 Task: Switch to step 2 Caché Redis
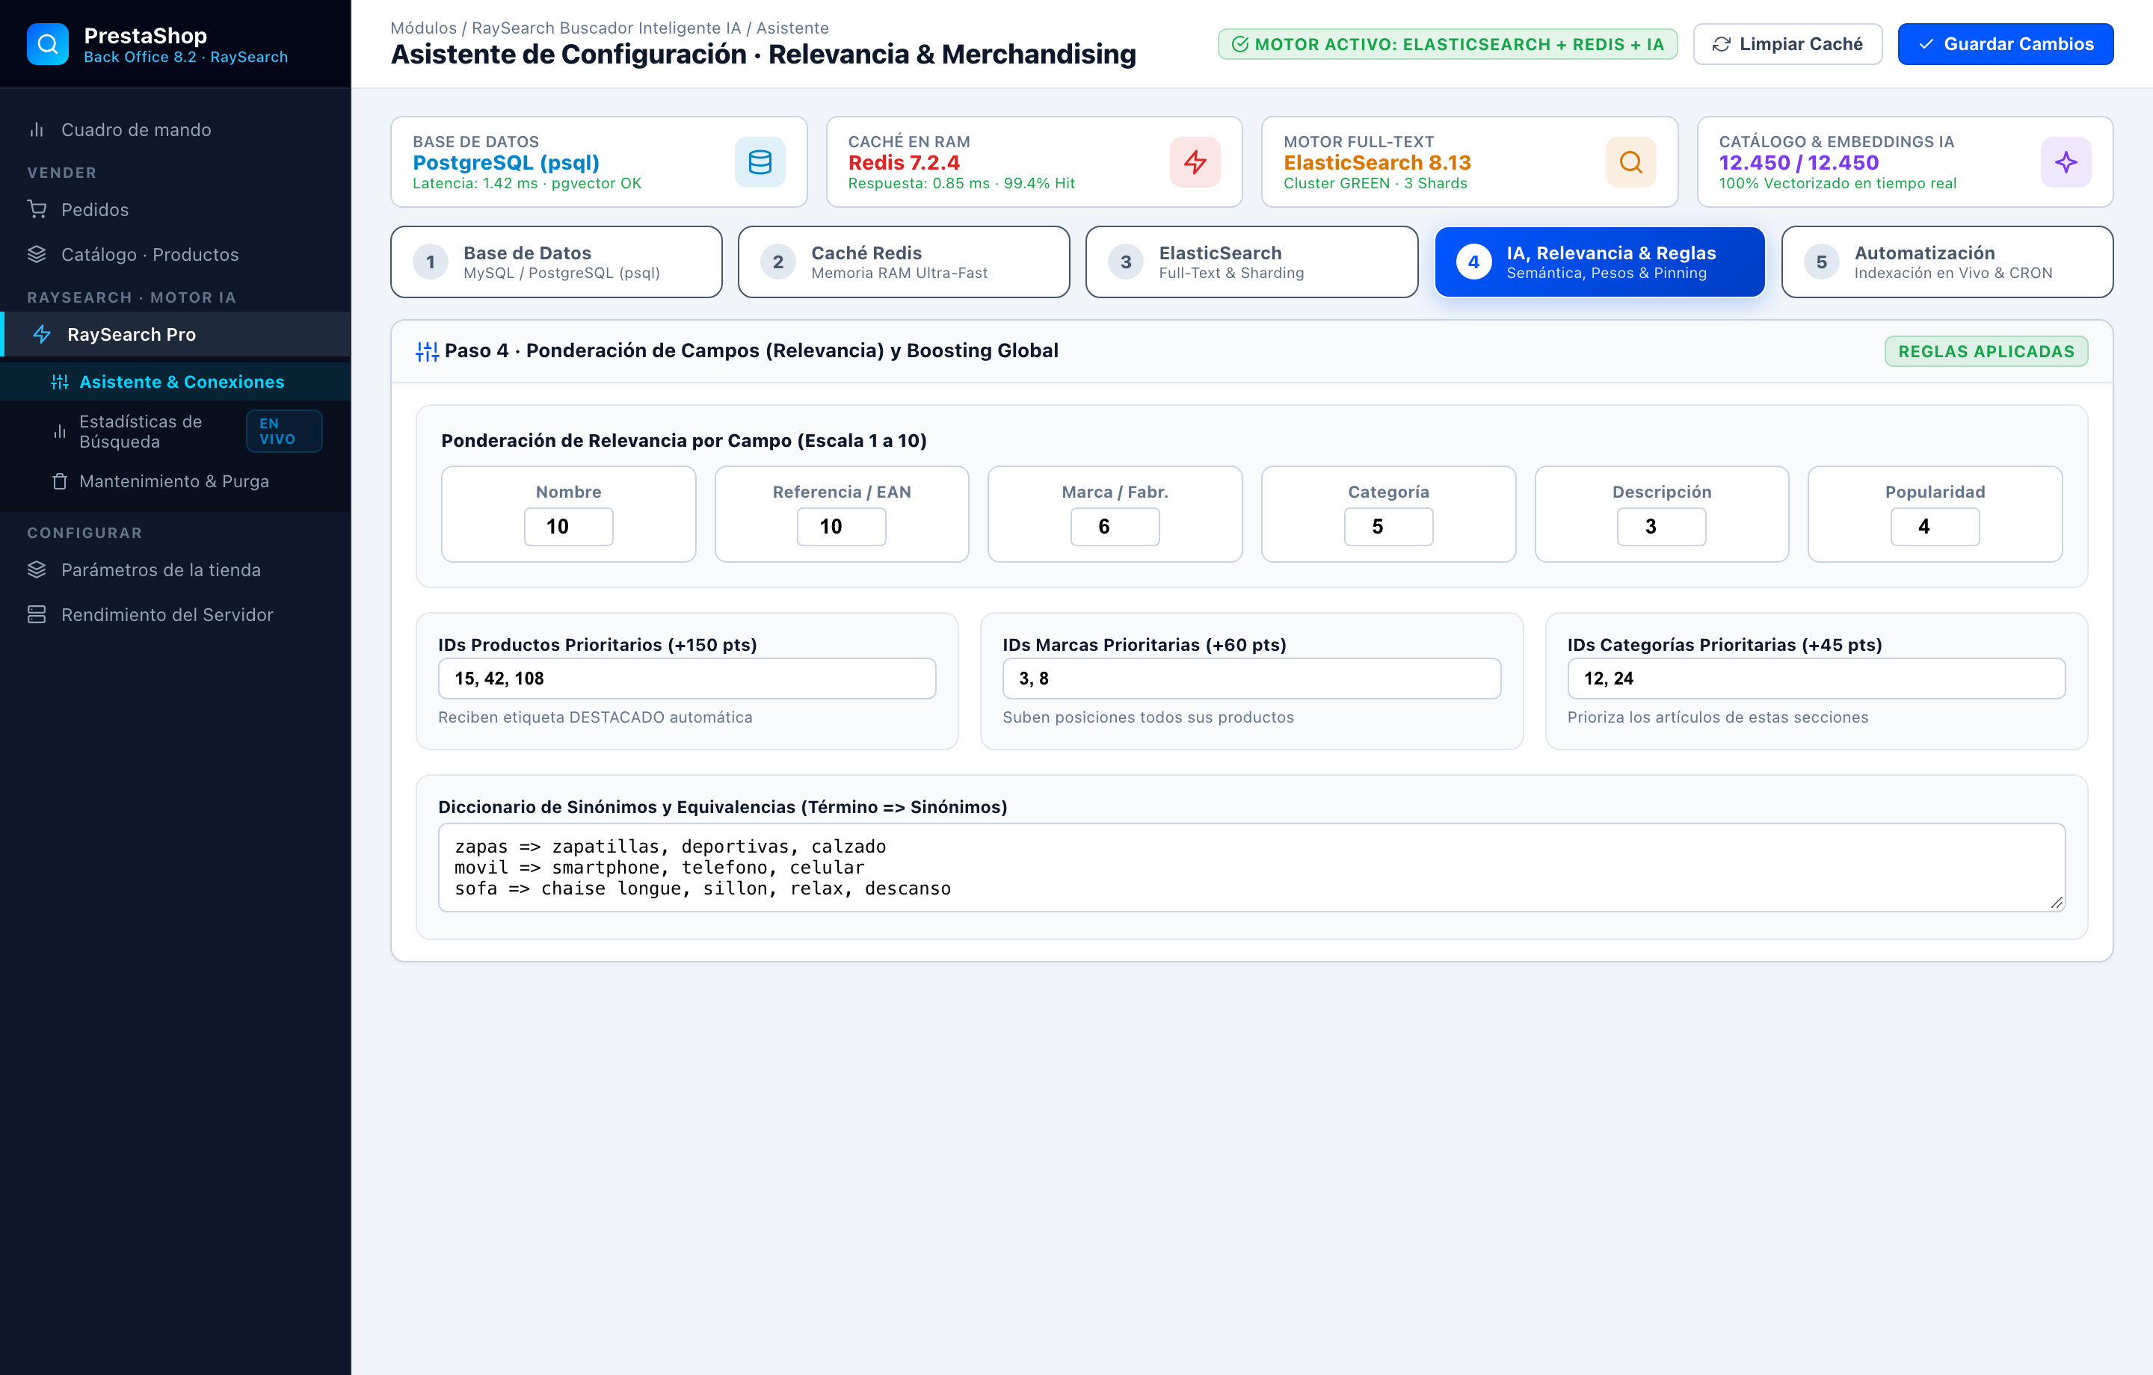[x=904, y=262]
